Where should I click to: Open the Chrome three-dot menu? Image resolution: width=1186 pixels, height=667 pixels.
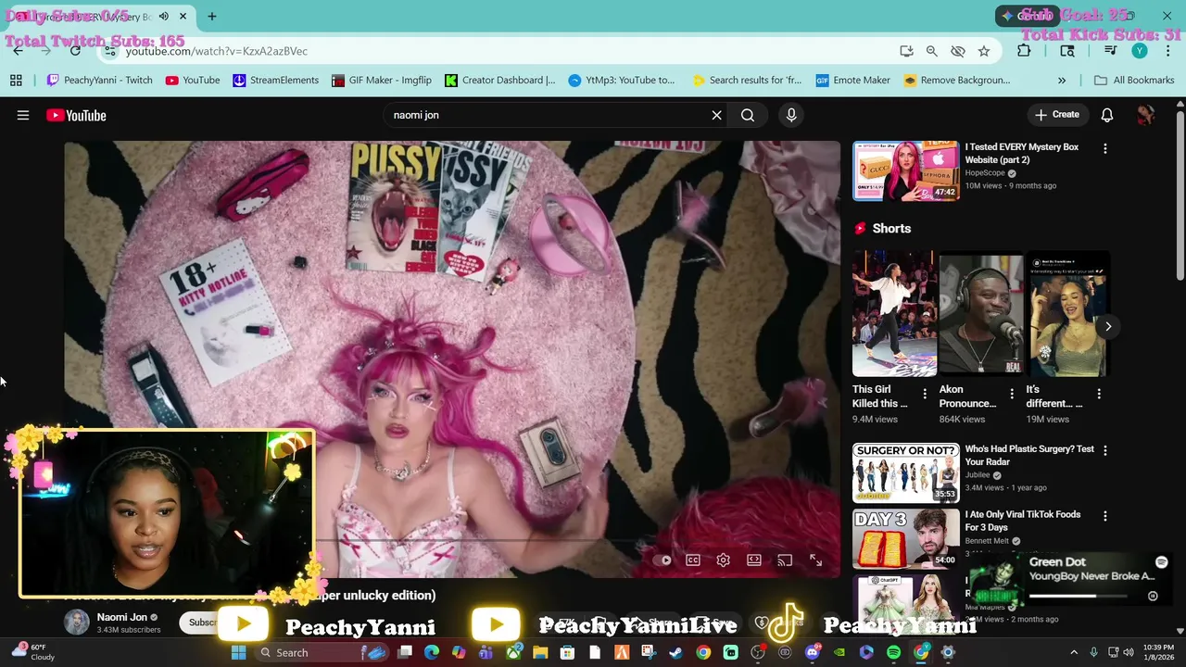point(1168,51)
